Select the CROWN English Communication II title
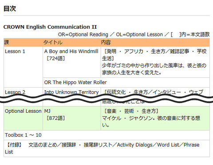Screen dimensions: 213x165 [x=50, y=27]
